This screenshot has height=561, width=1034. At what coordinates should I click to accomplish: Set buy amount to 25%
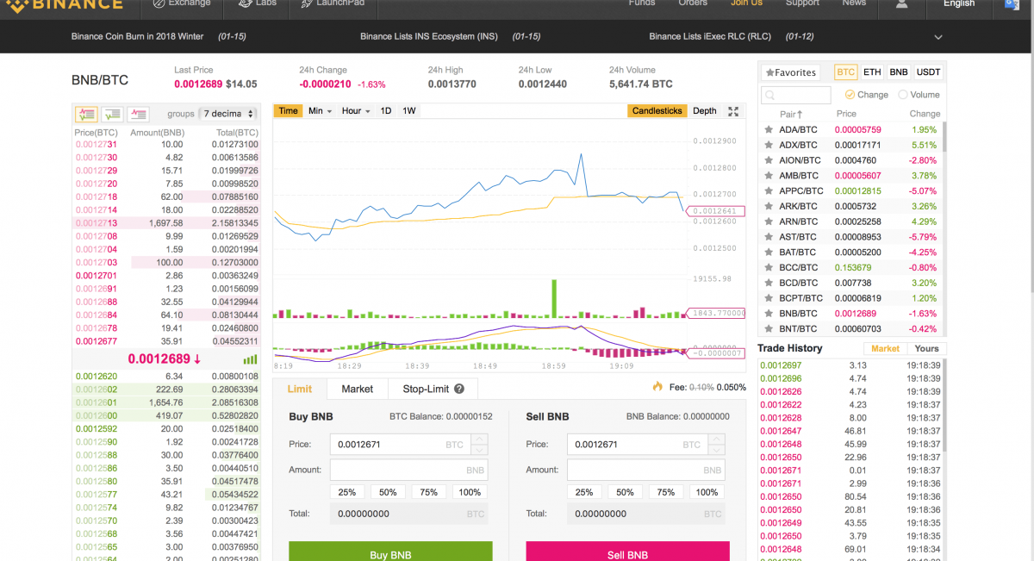(x=347, y=492)
